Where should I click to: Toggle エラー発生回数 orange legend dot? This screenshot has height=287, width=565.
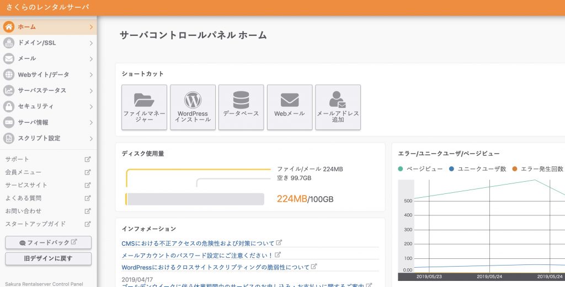(x=515, y=169)
